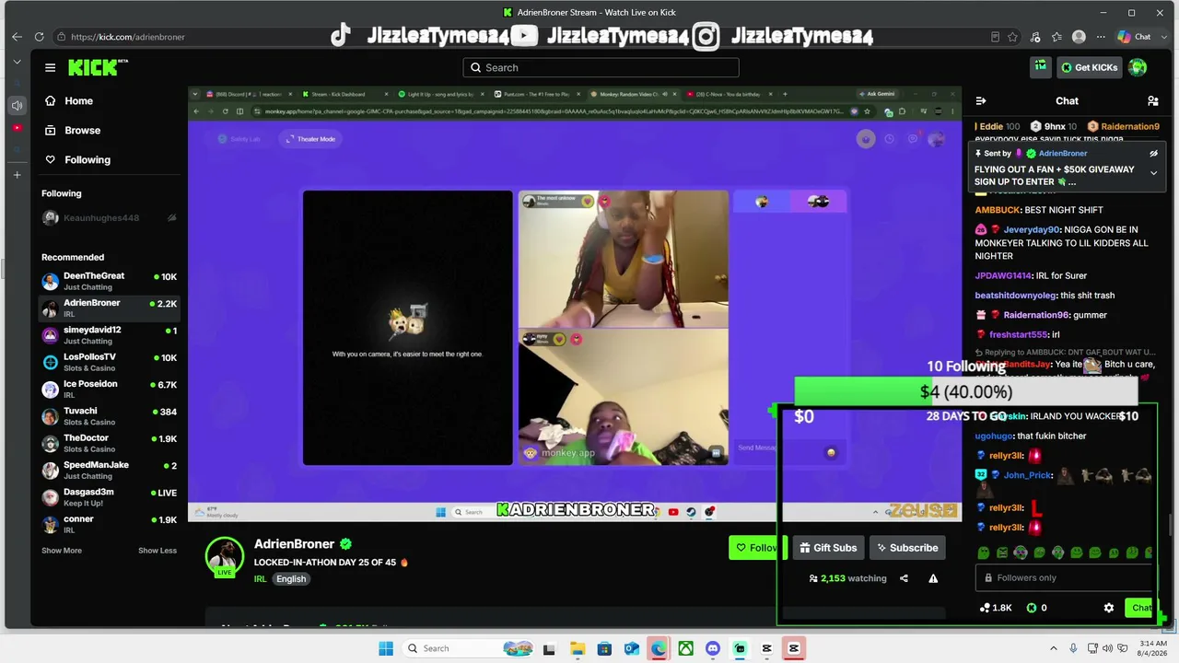Open chat settings gear
Screen dimensions: 1179x663
[x=1109, y=608]
